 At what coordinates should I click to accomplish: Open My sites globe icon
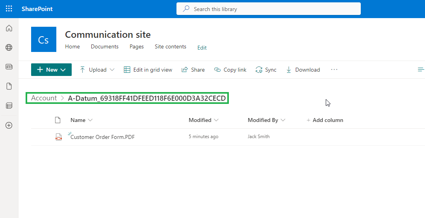click(x=9, y=48)
